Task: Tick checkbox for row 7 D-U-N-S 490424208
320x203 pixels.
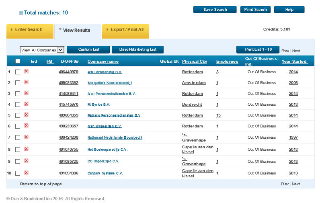Action: (18, 137)
